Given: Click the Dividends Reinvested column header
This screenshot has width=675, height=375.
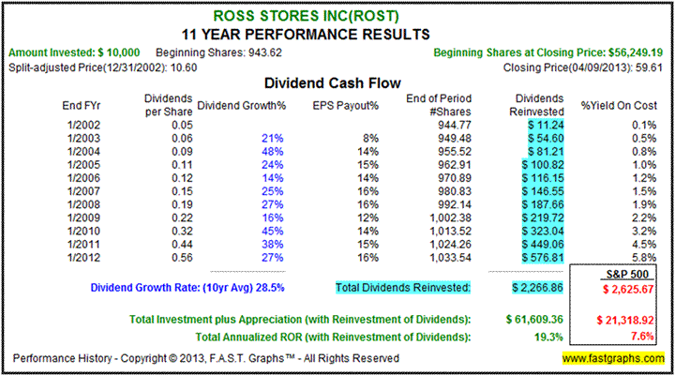Looking at the screenshot, I should coord(536,105).
